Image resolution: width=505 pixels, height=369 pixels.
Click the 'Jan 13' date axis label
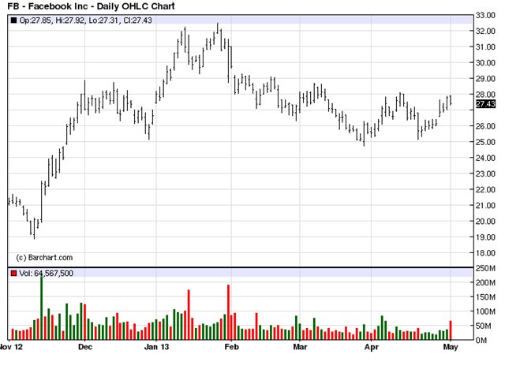[156, 347]
